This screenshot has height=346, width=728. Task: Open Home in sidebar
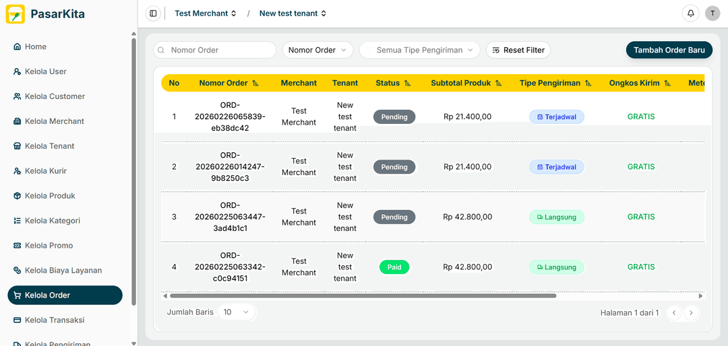click(65, 47)
